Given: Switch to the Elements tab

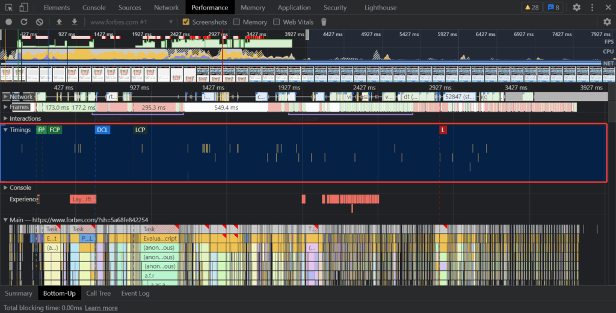Looking at the screenshot, I should pos(57,7).
